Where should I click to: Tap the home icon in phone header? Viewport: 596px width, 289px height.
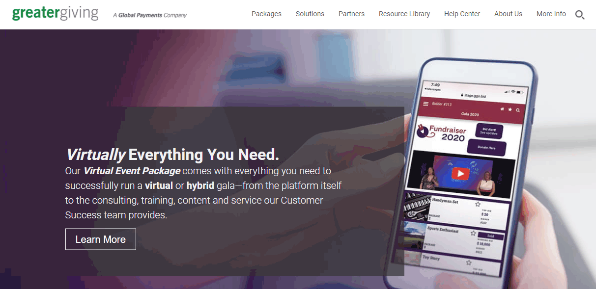click(502, 109)
